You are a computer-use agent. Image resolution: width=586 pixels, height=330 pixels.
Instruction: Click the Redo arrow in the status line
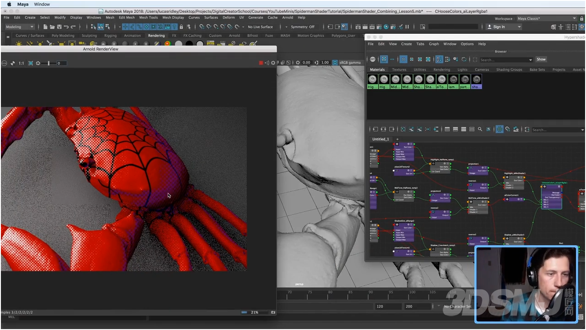(x=73, y=27)
